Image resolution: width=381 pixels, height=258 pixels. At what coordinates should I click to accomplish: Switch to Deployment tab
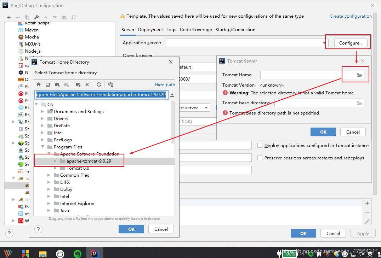click(150, 30)
